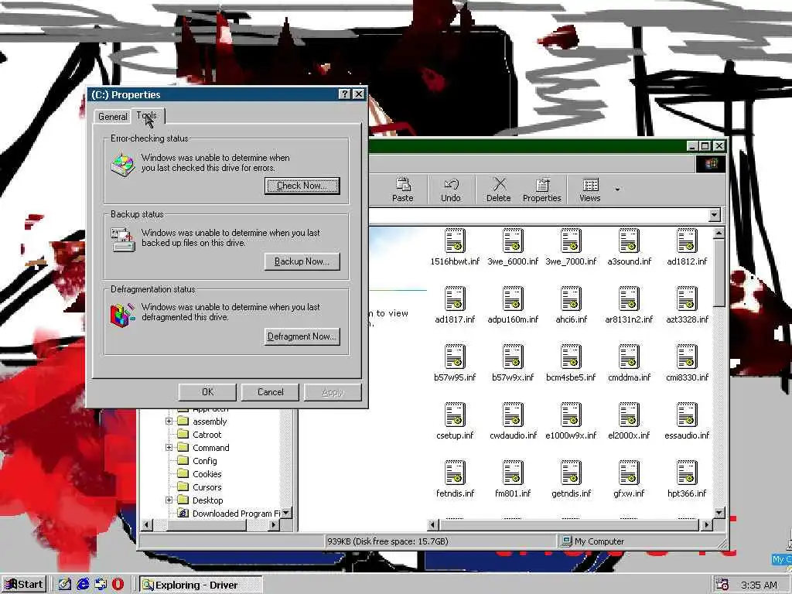Click the bcm4sbe5.inf file icon

(x=571, y=357)
